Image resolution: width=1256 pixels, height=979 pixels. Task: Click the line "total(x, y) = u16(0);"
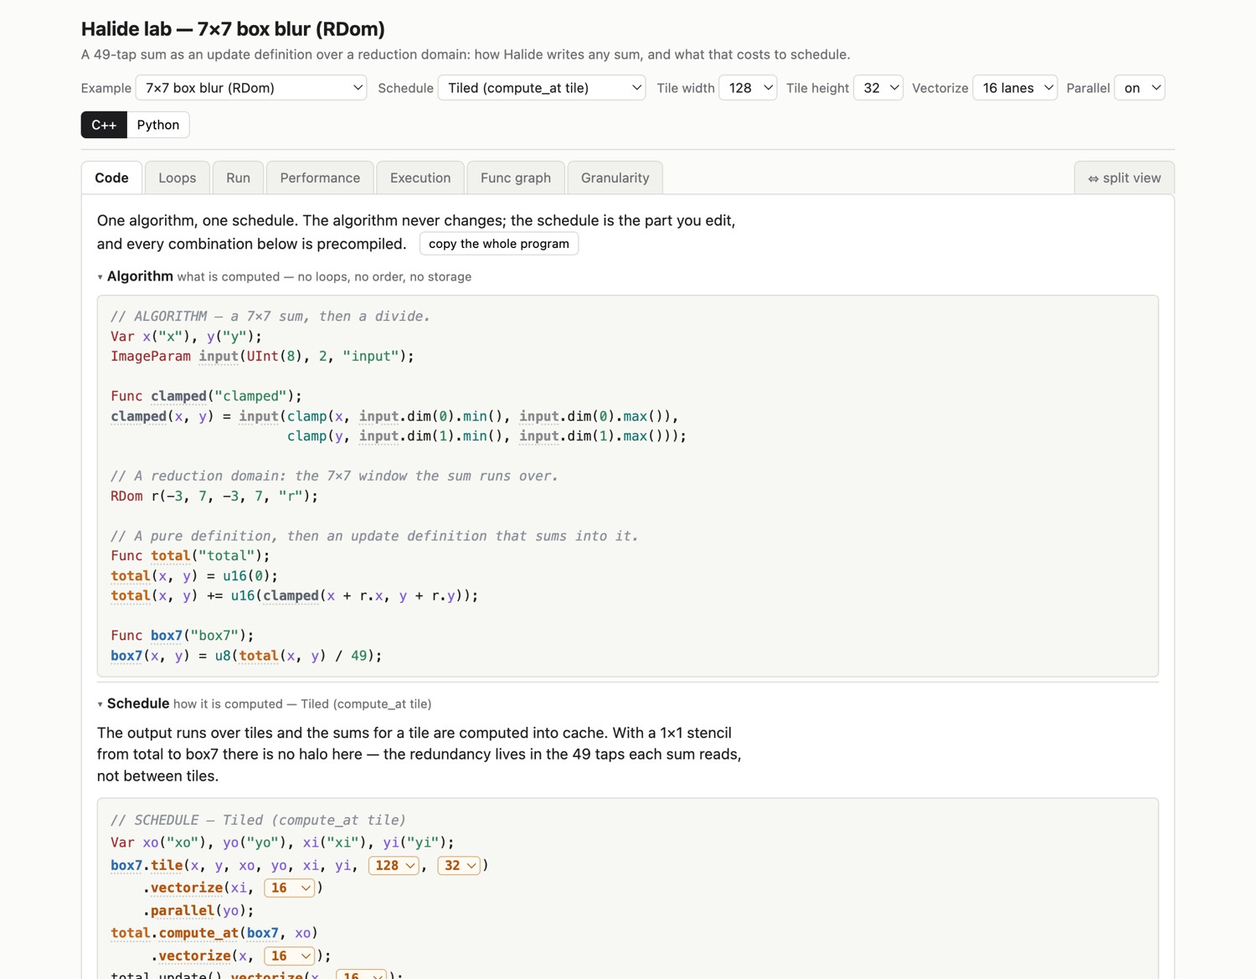tap(194, 576)
